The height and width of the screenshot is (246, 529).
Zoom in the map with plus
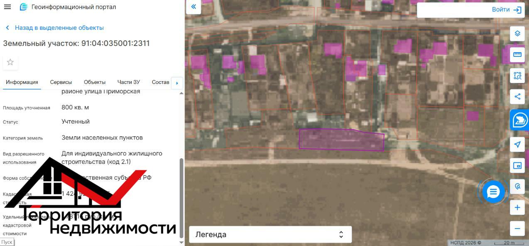[517, 207]
